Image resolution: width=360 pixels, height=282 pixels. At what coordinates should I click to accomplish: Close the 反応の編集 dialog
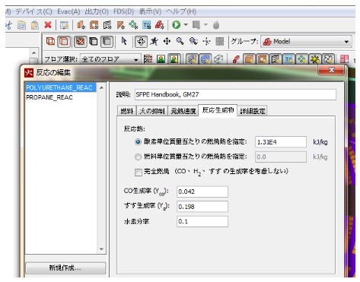coord(331,70)
